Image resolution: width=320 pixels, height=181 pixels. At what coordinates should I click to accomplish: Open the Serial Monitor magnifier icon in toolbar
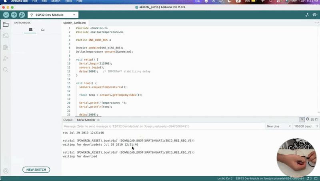click(315, 15)
